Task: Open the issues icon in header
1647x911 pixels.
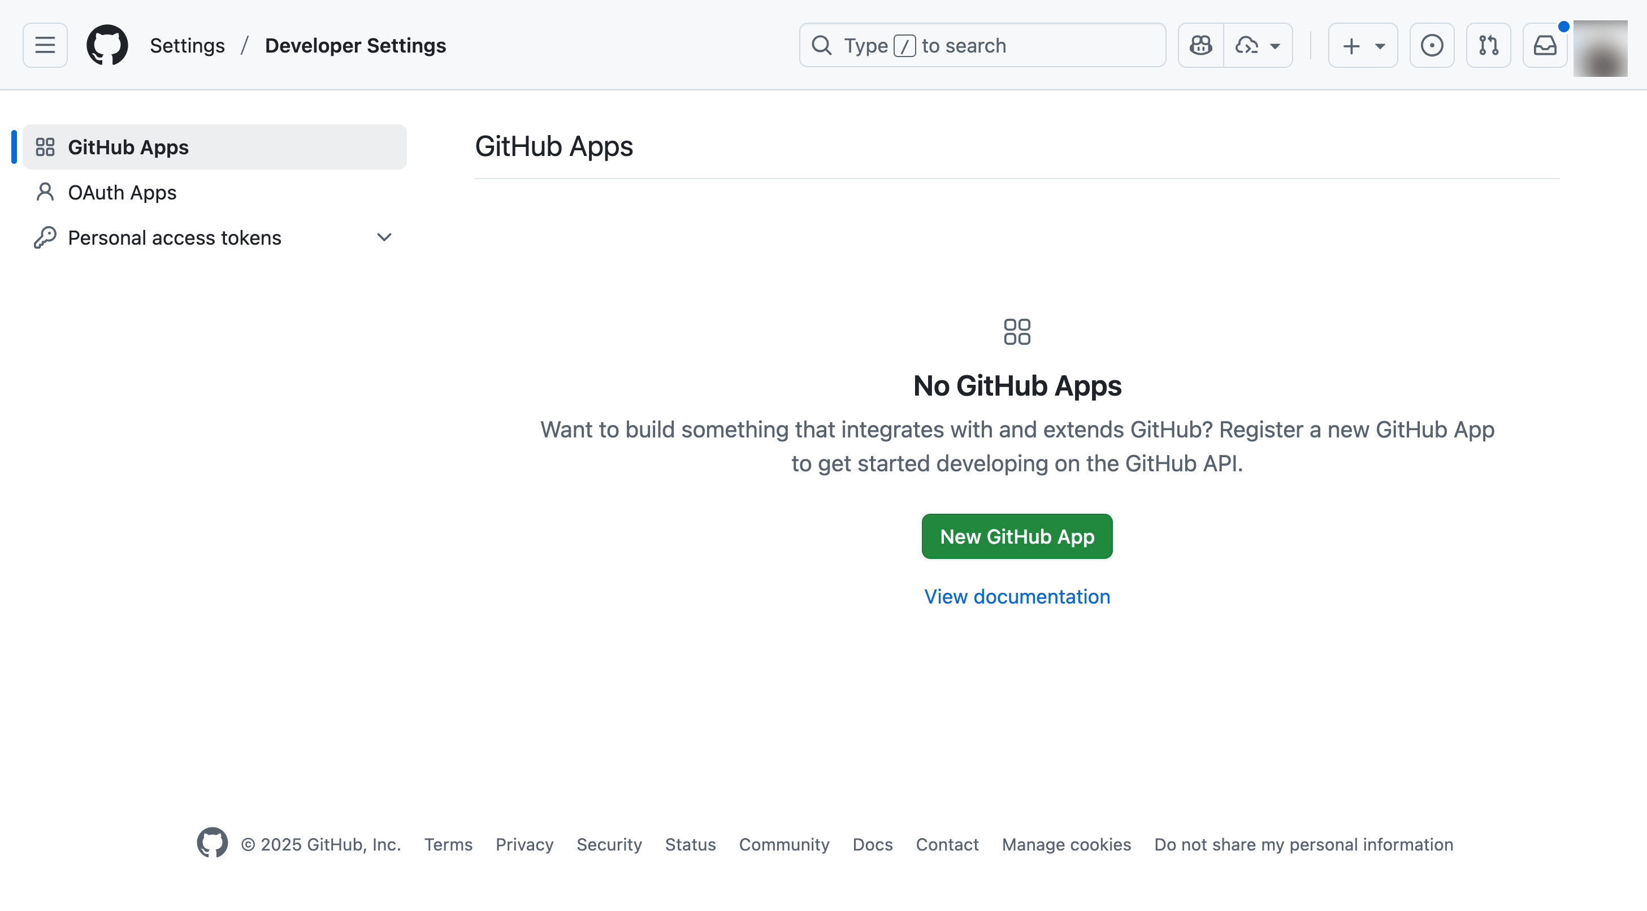Action: click(x=1432, y=45)
